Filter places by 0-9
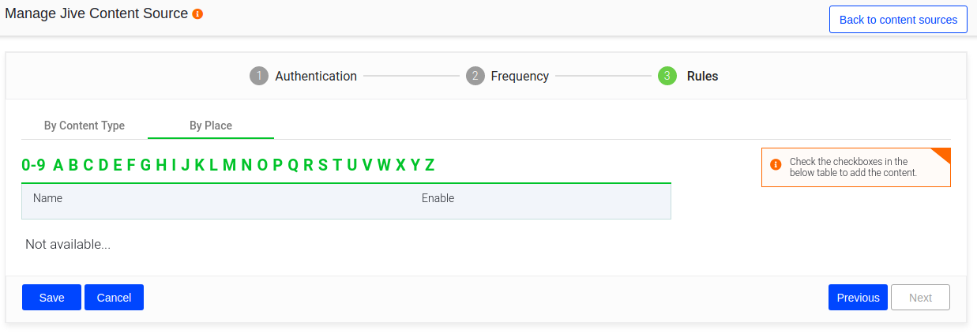 (x=33, y=165)
